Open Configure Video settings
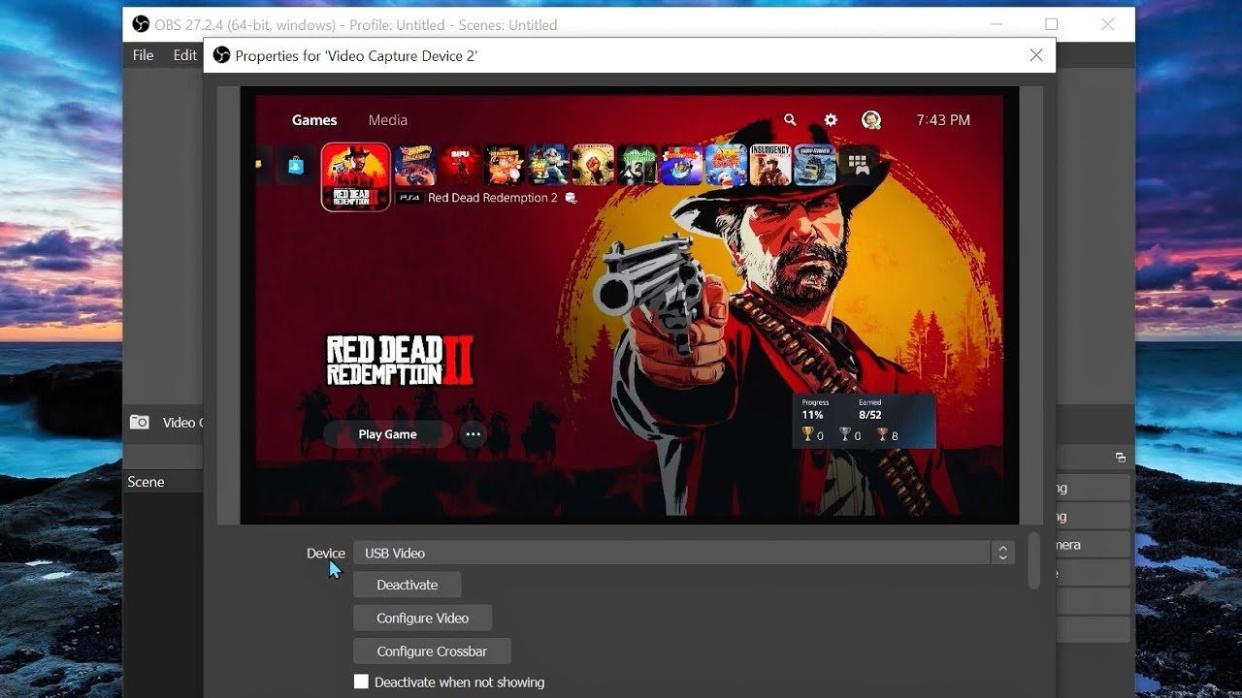This screenshot has height=698, width=1242. coord(422,618)
